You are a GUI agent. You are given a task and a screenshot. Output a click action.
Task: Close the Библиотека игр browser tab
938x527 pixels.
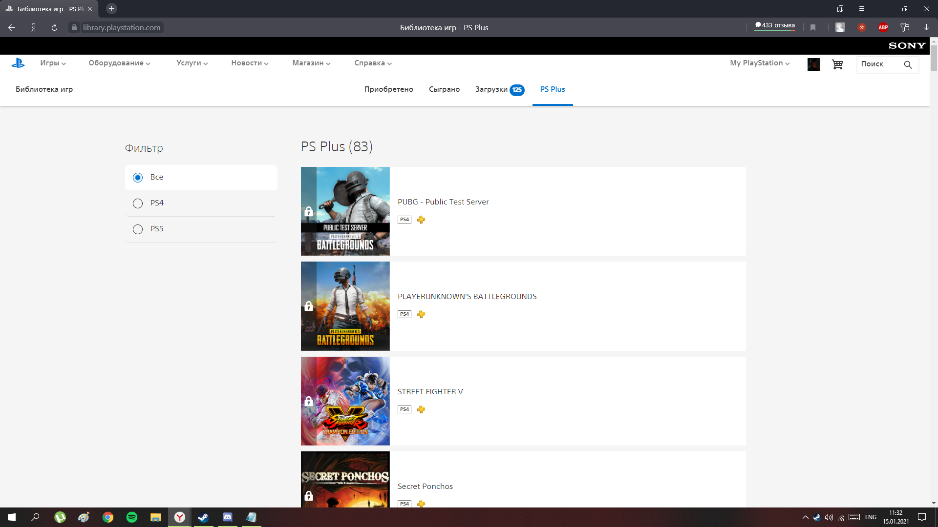pos(90,9)
